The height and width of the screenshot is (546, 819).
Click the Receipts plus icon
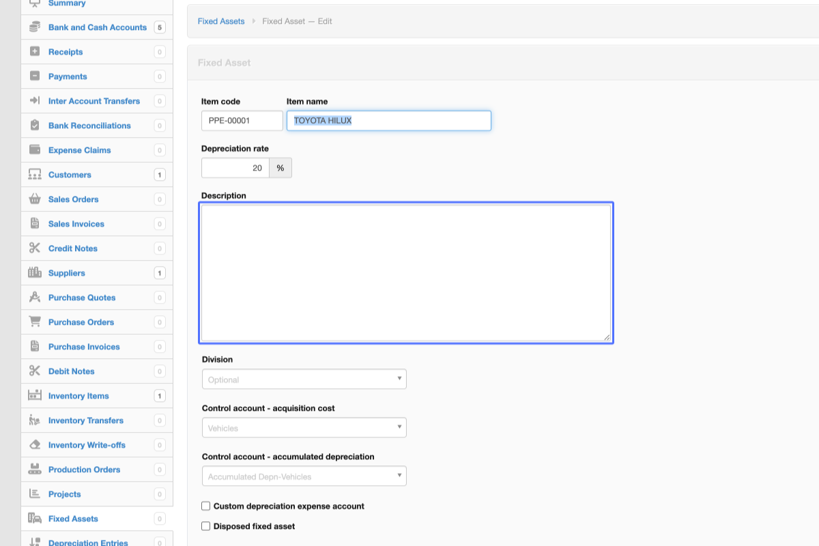click(x=35, y=52)
